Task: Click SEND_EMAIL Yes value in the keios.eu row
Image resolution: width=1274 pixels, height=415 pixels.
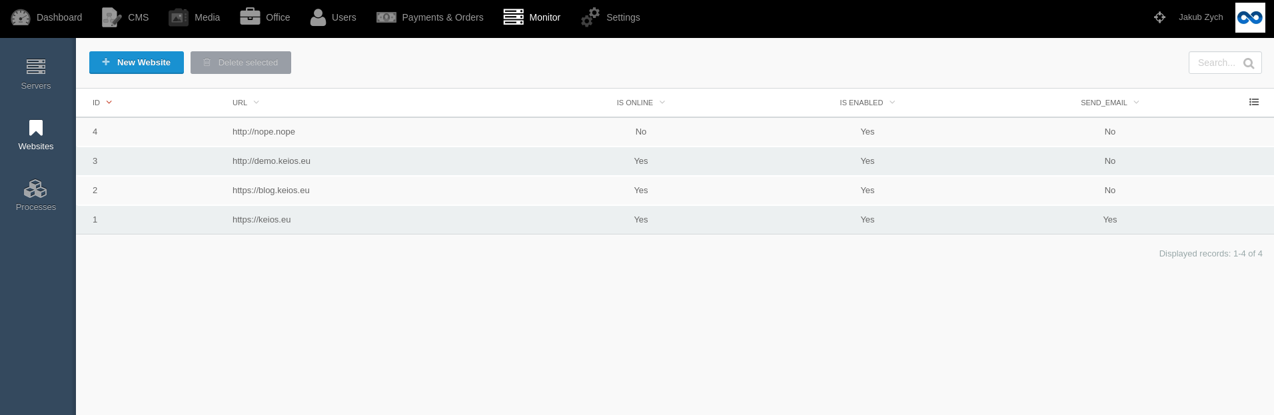Action: [1110, 220]
